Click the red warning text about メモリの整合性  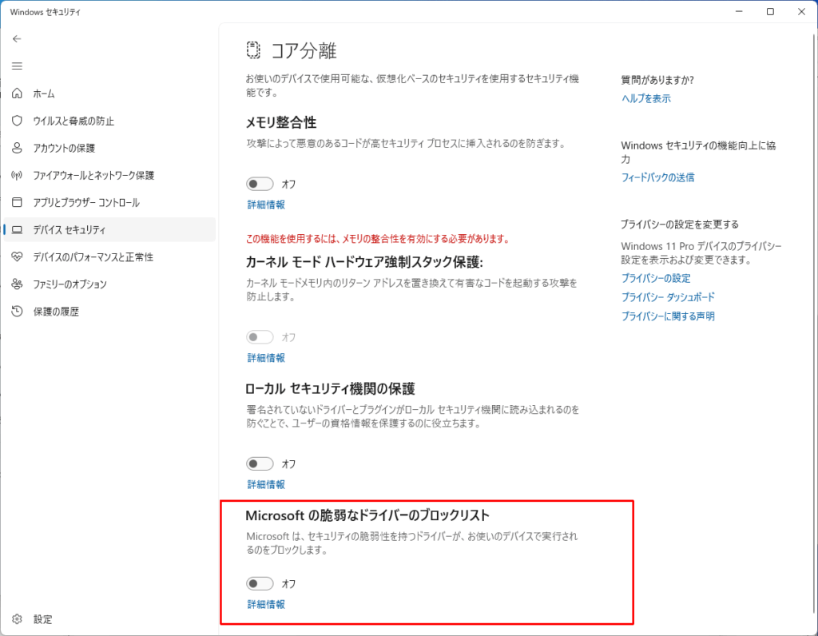pyautogui.click(x=378, y=238)
